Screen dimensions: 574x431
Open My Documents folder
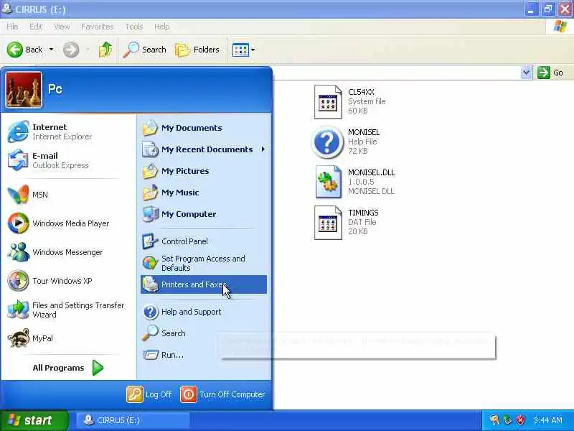(x=204, y=128)
